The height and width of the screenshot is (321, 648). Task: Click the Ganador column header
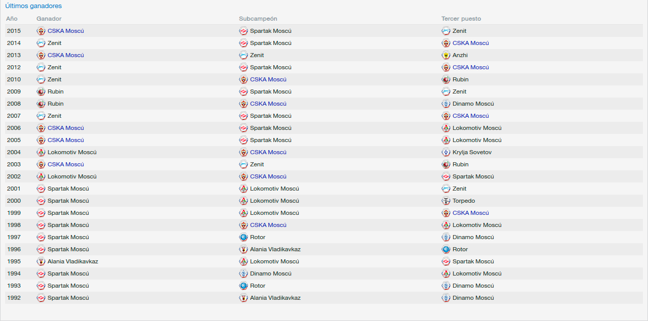(x=49, y=19)
